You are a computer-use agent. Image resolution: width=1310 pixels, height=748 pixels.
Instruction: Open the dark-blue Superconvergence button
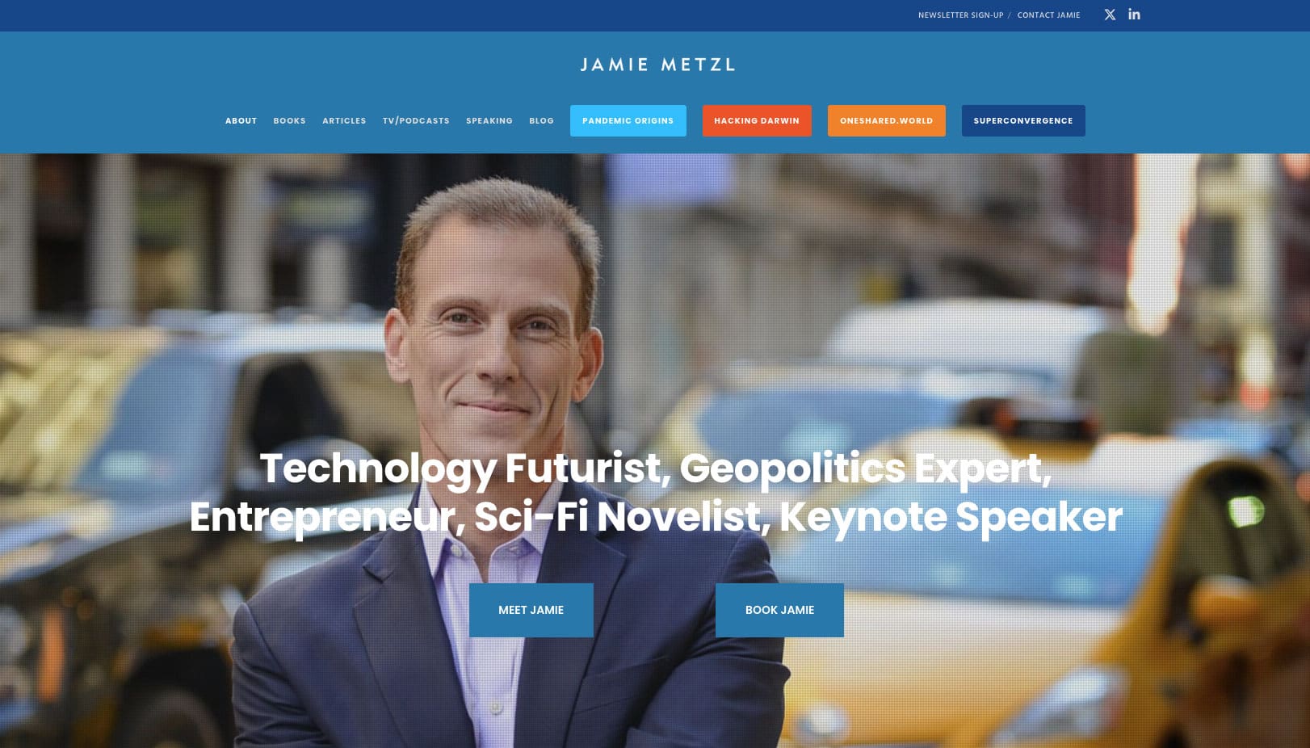tap(1023, 120)
